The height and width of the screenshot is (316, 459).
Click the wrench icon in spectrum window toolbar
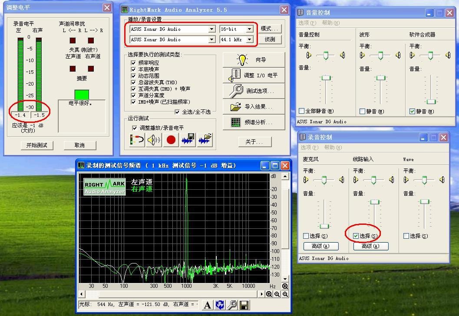click(232, 305)
